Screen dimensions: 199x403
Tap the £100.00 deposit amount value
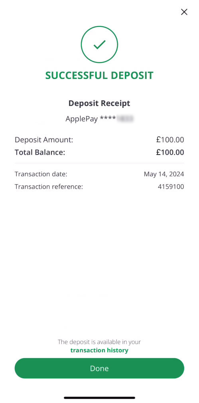point(170,140)
